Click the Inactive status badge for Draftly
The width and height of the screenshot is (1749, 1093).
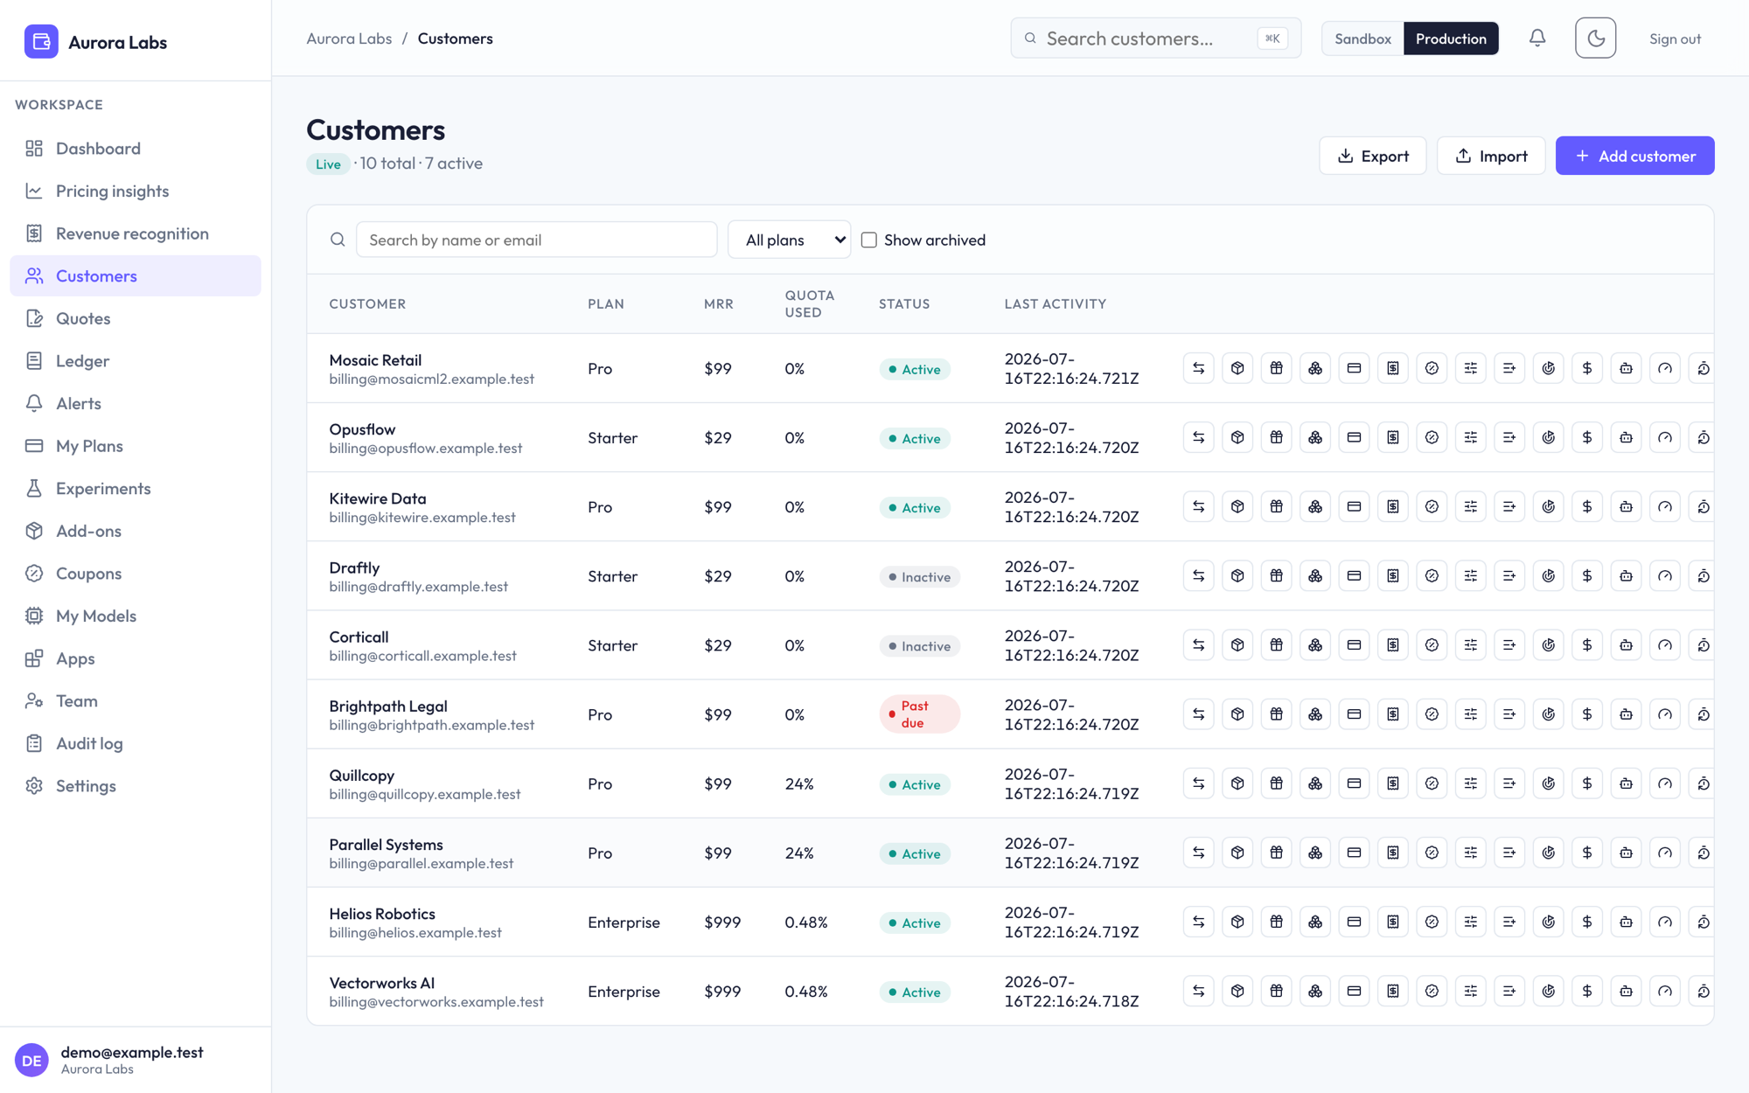pos(919,576)
